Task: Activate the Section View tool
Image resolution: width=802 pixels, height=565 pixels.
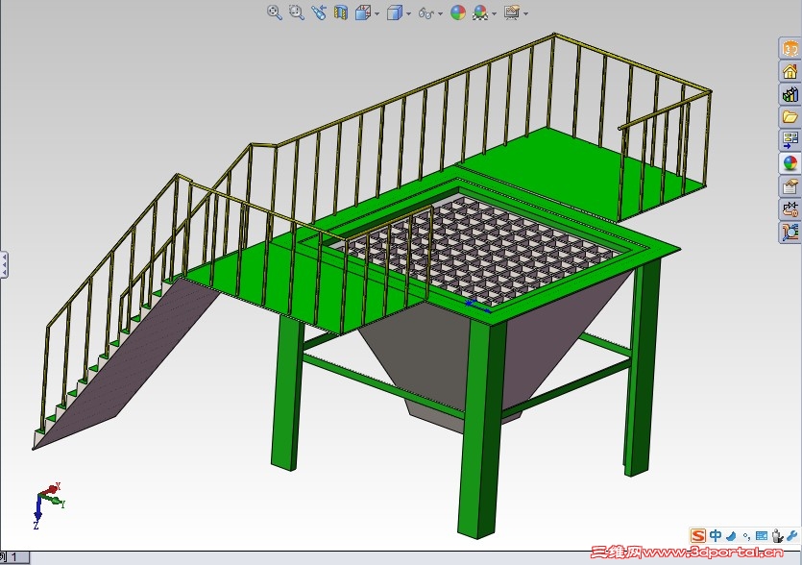Action: (x=341, y=12)
